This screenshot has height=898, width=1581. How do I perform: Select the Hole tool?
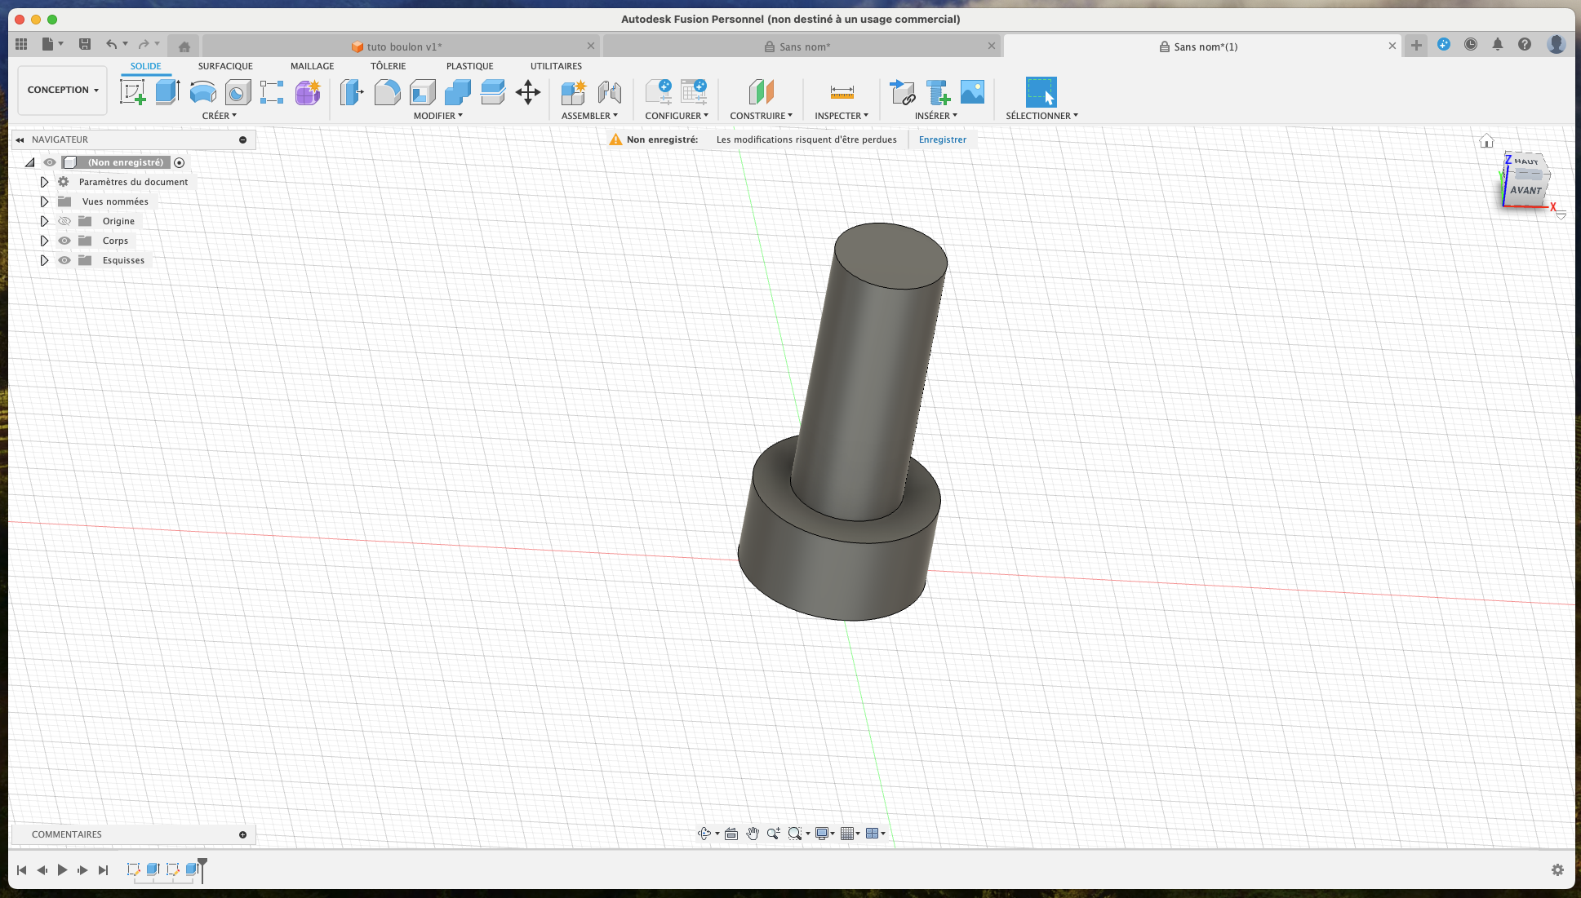click(238, 92)
